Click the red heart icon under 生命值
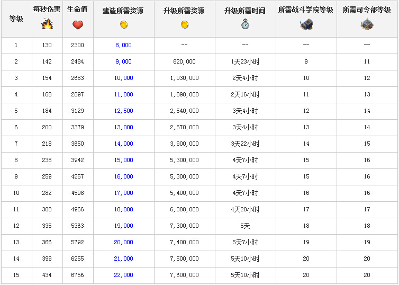The width and height of the screenshot is (399, 285). [x=78, y=24]
